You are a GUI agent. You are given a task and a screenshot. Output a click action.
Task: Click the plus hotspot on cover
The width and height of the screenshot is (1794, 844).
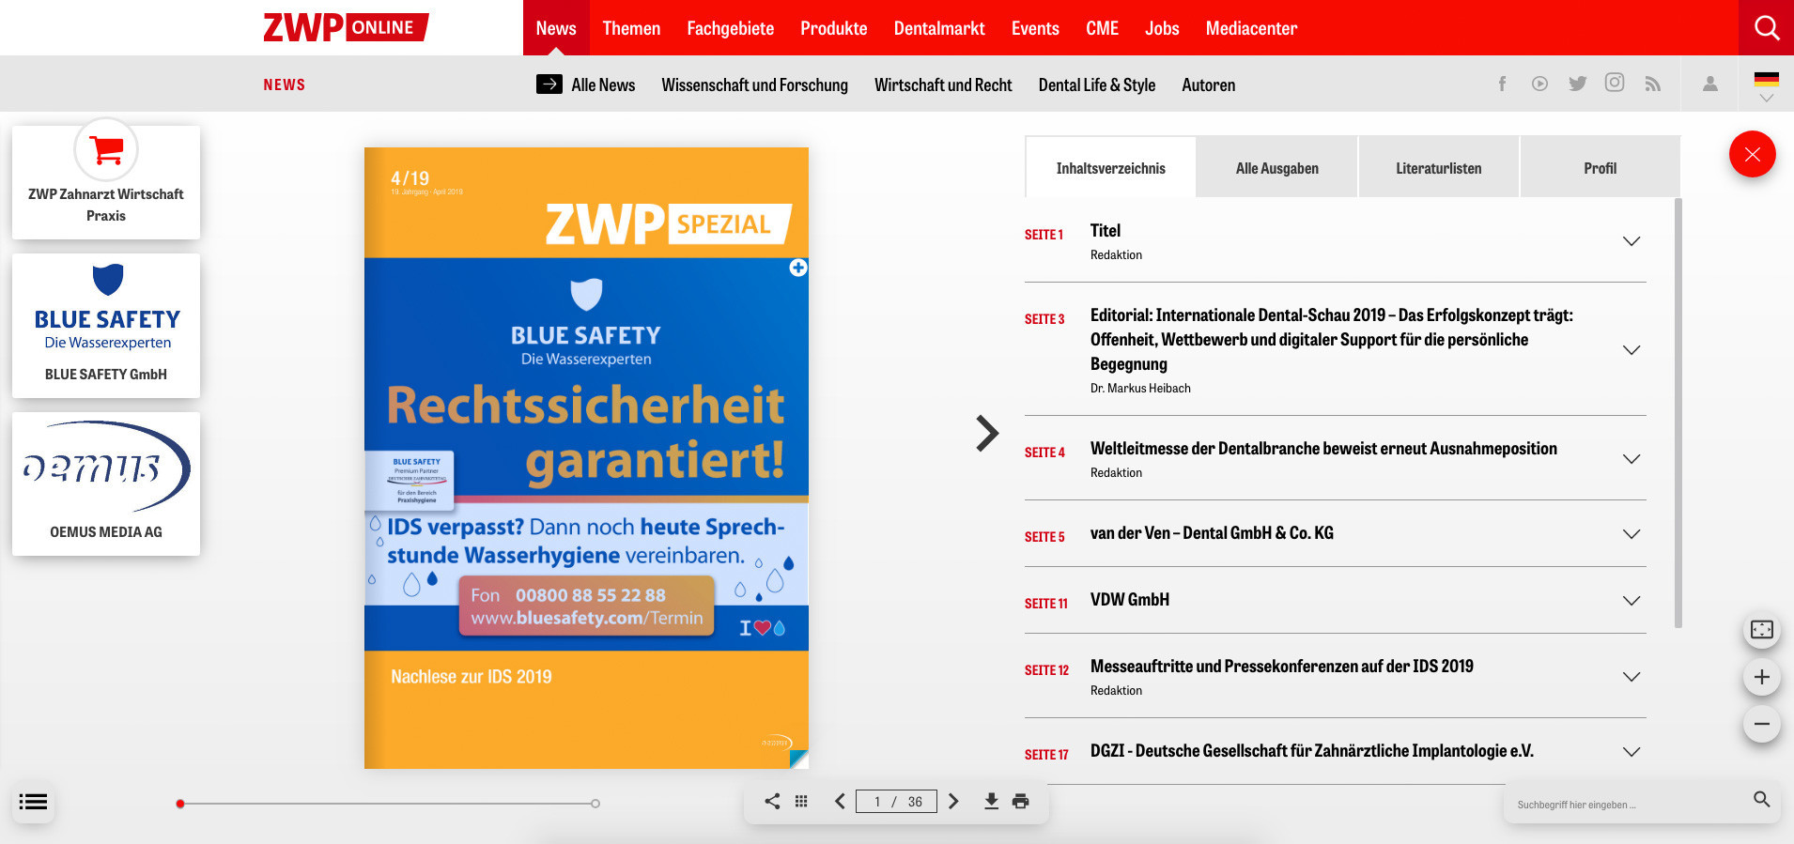pyautogui.click(x=798, y=268)
